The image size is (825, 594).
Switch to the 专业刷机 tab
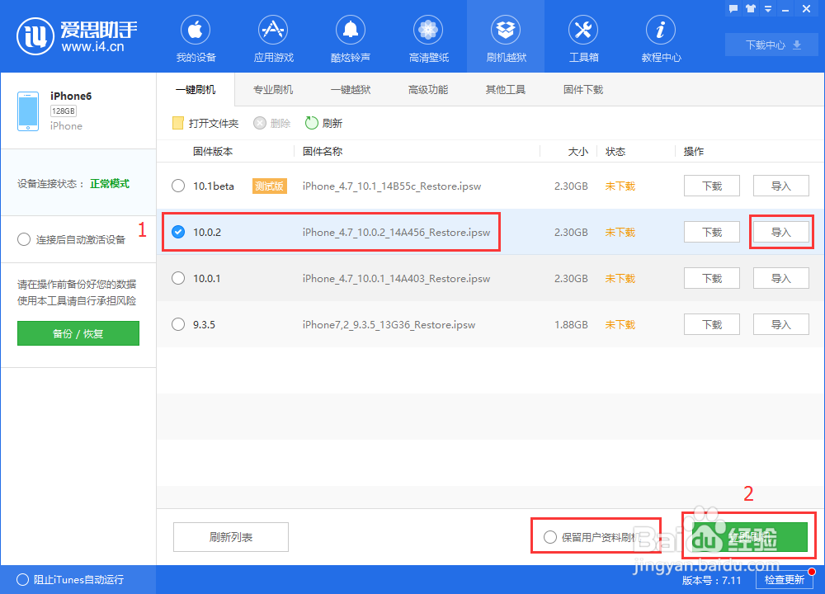click(x=273, y=89)
